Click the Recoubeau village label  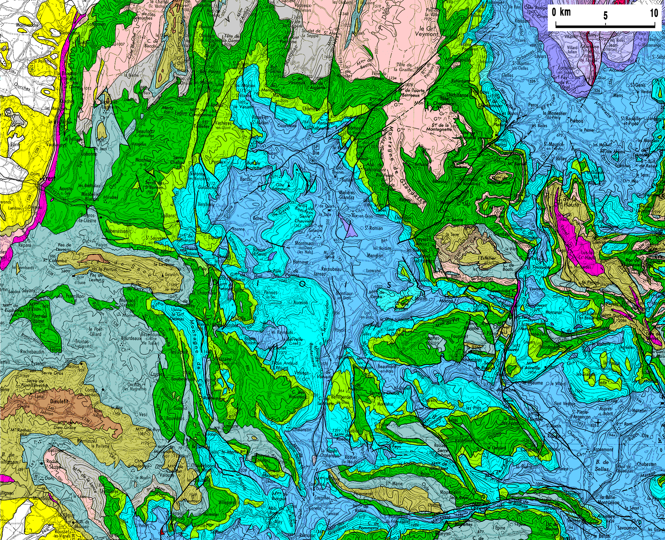(332, 269)
